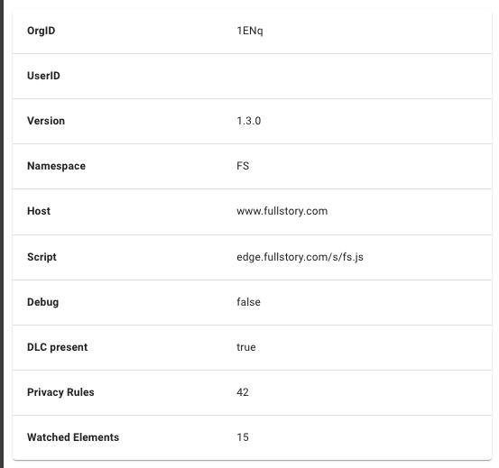
Task: Click the edge.fullstory.com/s/fs.js script value
Action: coord(300,257)
